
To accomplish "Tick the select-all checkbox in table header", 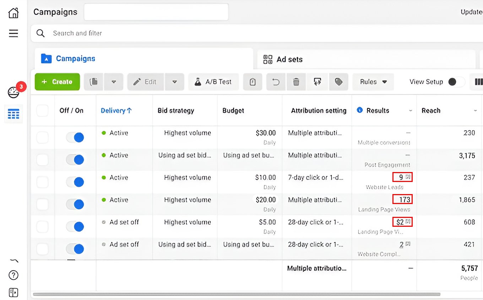I will (43, 111).
